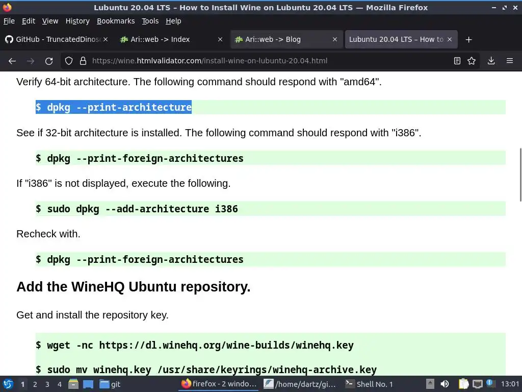Click the 13:01 clock
This screenshot has height=392, width=522.
[510, 384]
